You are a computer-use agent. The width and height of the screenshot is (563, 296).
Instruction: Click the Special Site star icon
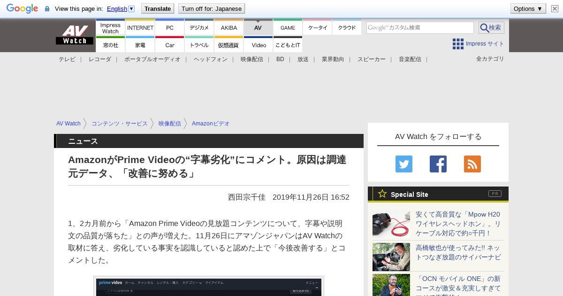pyautogui.click(x=382, y=194)
